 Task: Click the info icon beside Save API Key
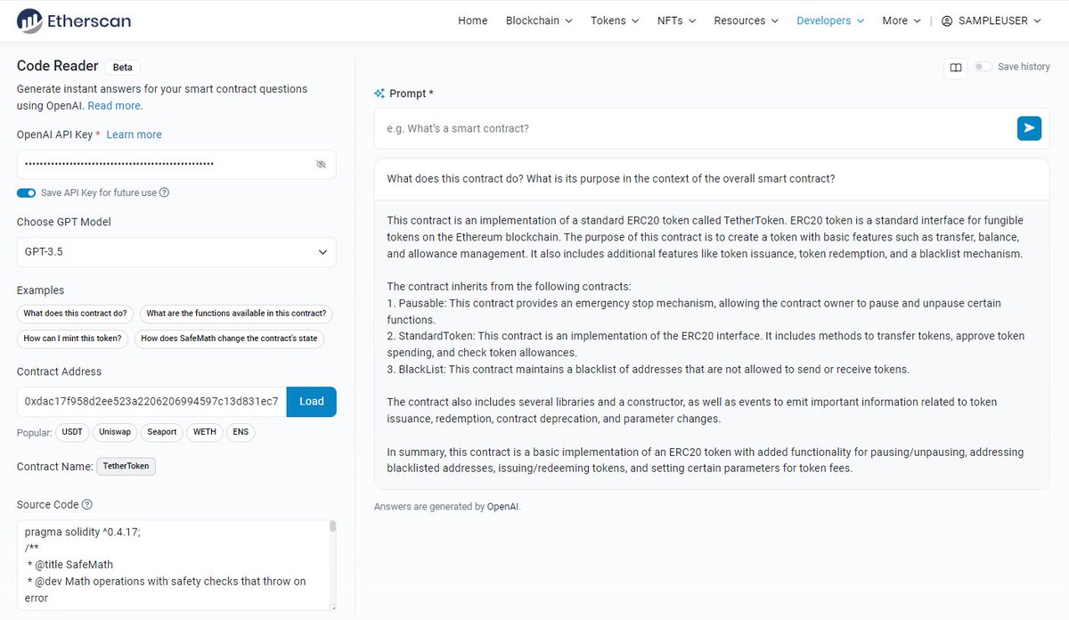click(164, 192)
